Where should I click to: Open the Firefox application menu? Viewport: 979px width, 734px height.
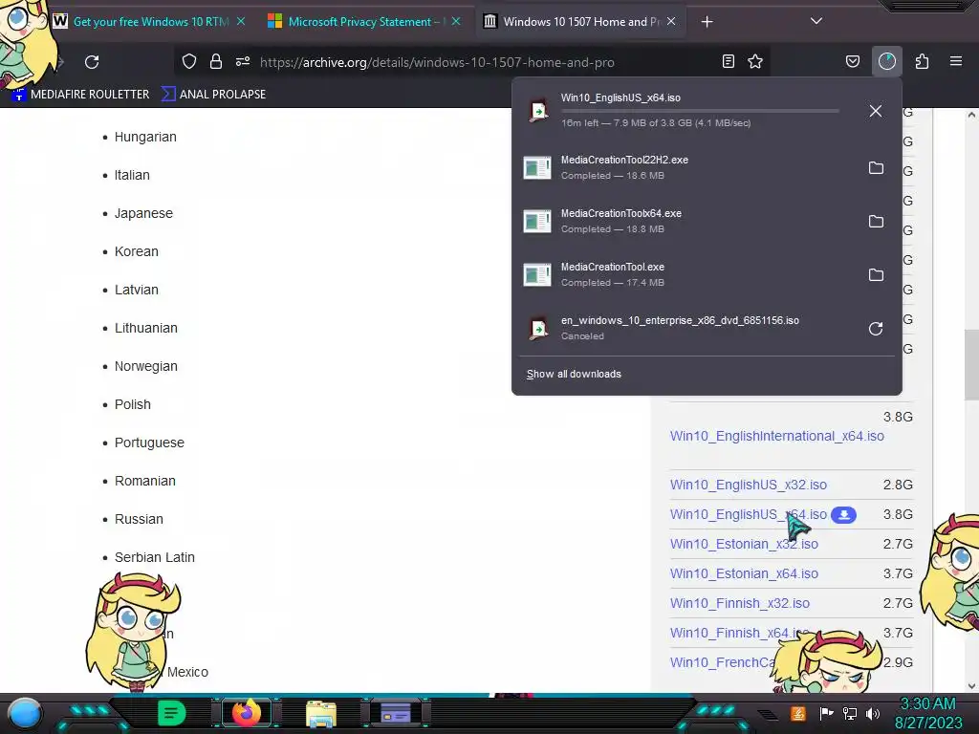956,61
